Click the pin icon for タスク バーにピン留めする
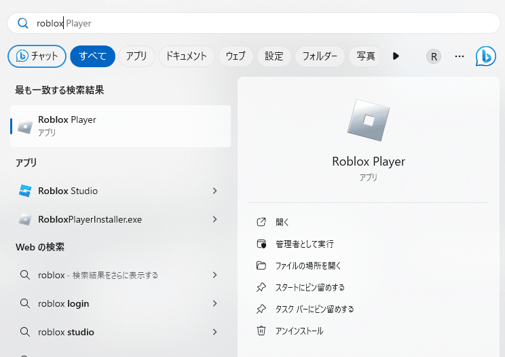Viewport: 505px width, 357px height. click(261, 309)
